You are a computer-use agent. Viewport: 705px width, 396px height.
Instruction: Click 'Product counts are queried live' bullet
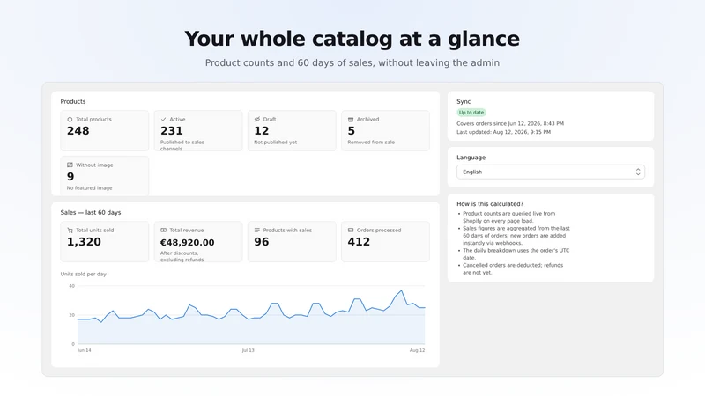(509, 217)
